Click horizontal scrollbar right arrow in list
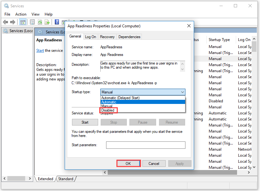Image resolution: width=260 pixels, height=191 pixels. (x=249, y=173)
